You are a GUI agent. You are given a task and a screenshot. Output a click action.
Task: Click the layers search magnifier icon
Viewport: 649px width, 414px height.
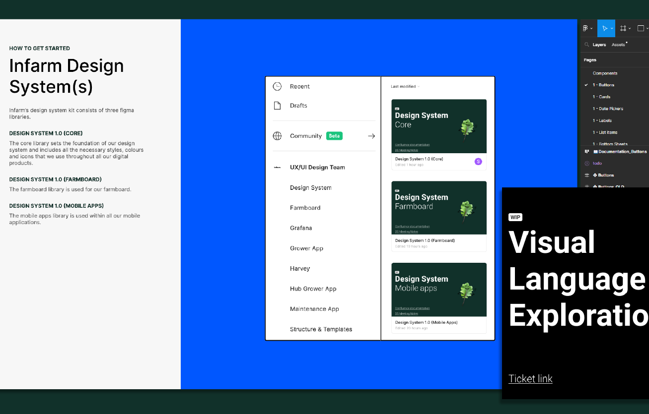[x=587, y=45]
